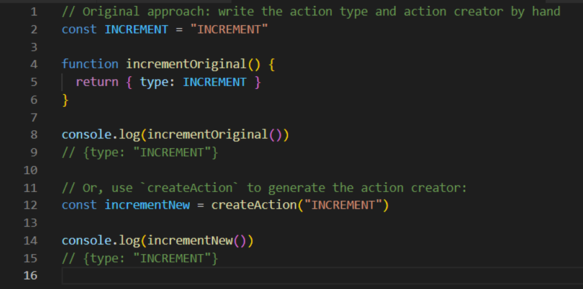Click the output comment on line 15
This screenshot has width=583, height=289.
(140, 258)
